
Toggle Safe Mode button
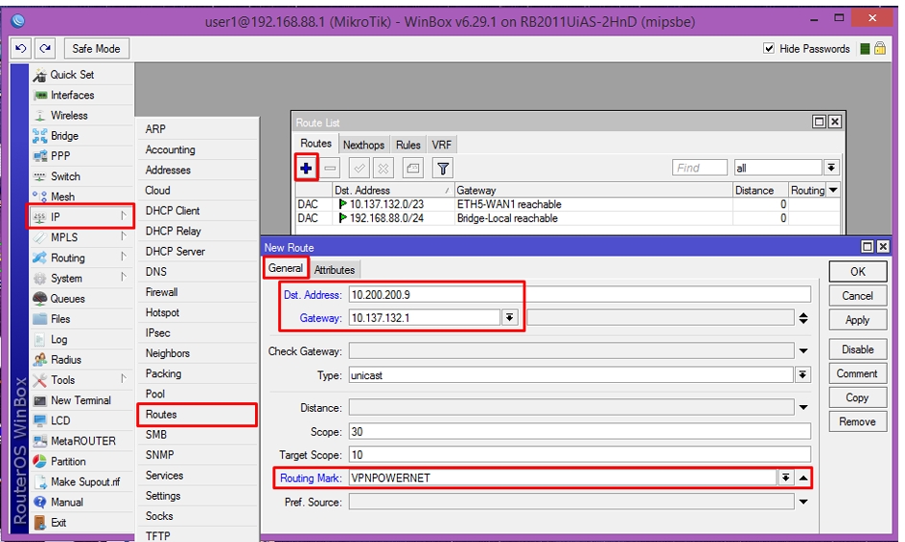click(x=97, y=49)
